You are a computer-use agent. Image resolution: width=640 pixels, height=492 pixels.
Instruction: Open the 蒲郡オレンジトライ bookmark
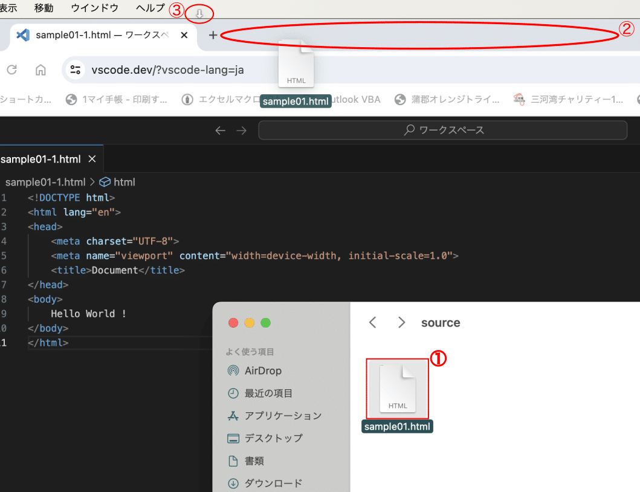(447, 100)
